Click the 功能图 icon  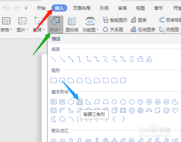click(x=90, y=21)
